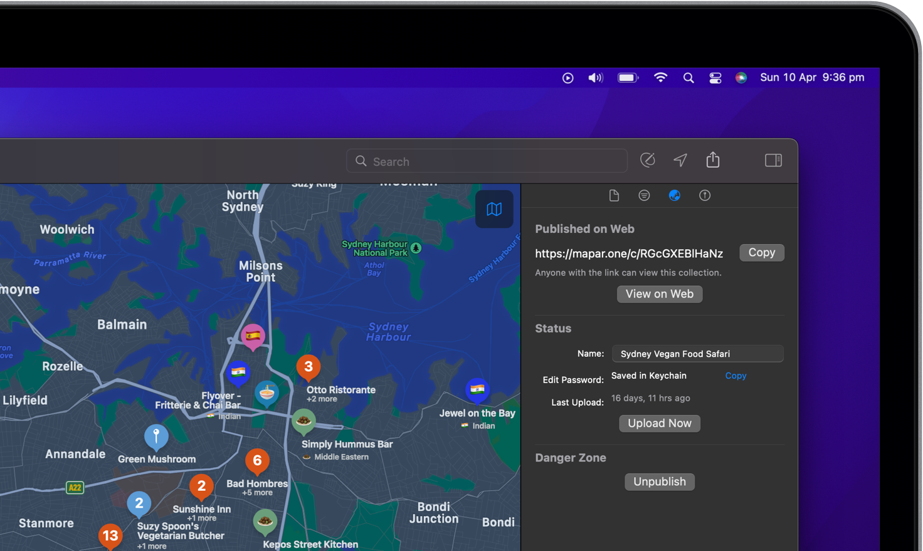
Task: Click the Sunshine Inn label
Action: coord(201,510)
